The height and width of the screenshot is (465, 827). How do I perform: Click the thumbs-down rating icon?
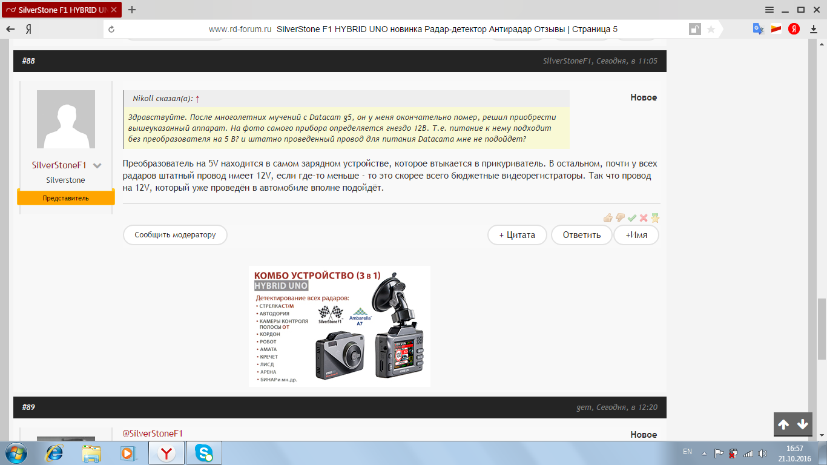pos(620,218)
